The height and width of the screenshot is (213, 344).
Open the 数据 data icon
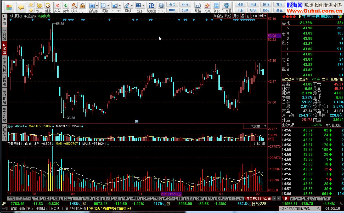198,7
